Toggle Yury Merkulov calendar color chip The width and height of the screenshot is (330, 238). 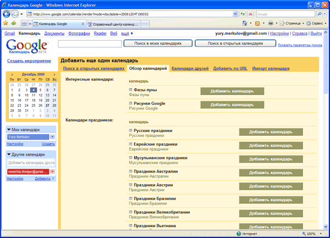[28, 137]
